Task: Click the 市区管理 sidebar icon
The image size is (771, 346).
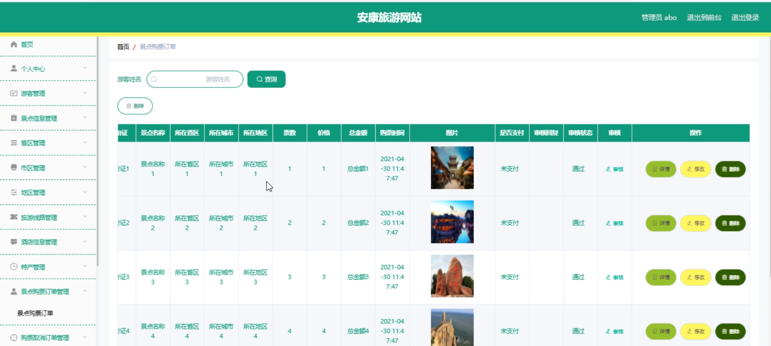Action: coord(14,167)
